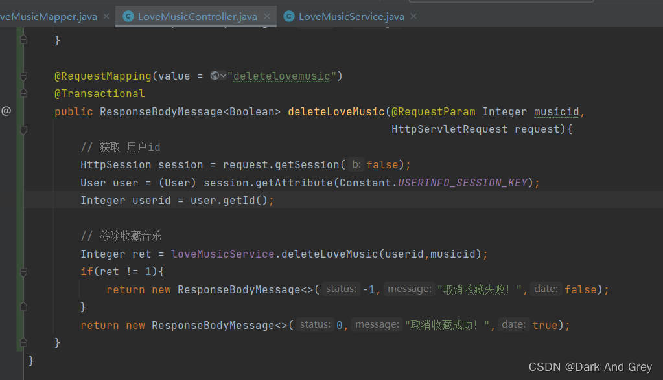Viewport: 663px width, 380px height.
Task: Click the @RequestParam annotation
Action: pyautogui.click(x=434, y=111)
